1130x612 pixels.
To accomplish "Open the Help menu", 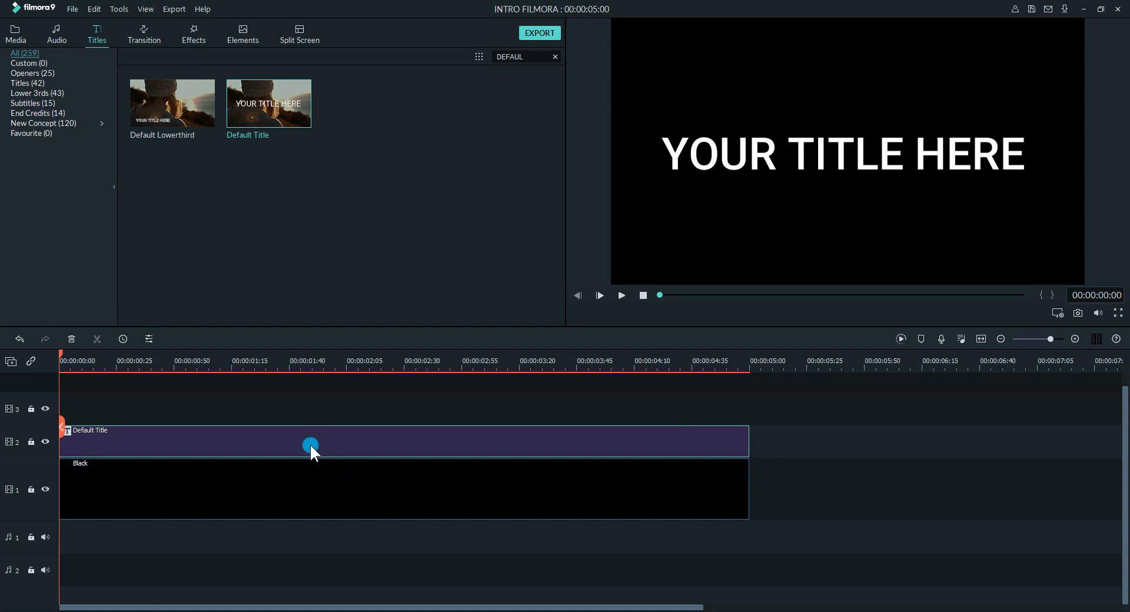I will [x=202, y=9].
